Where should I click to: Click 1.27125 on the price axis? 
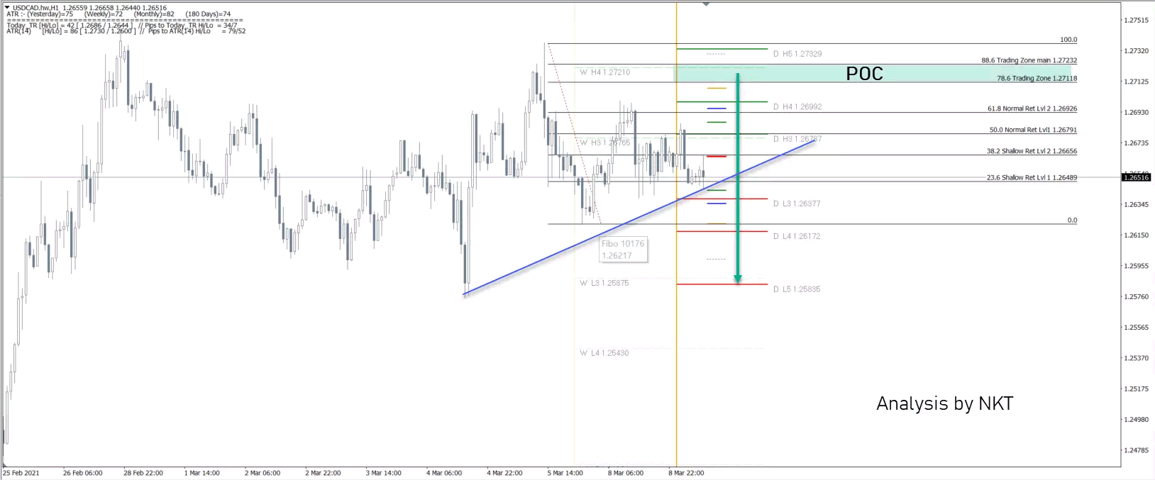pyautogui.click(x=1136, y=82)
